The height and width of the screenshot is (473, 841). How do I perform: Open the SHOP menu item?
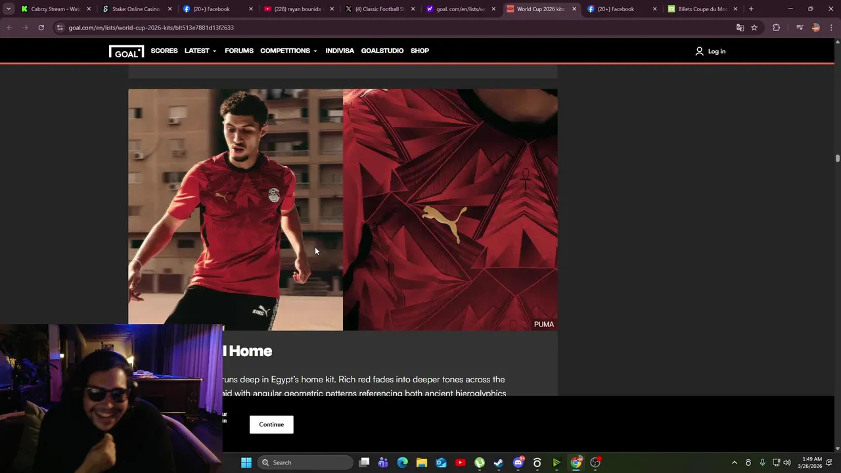point(420,51)
